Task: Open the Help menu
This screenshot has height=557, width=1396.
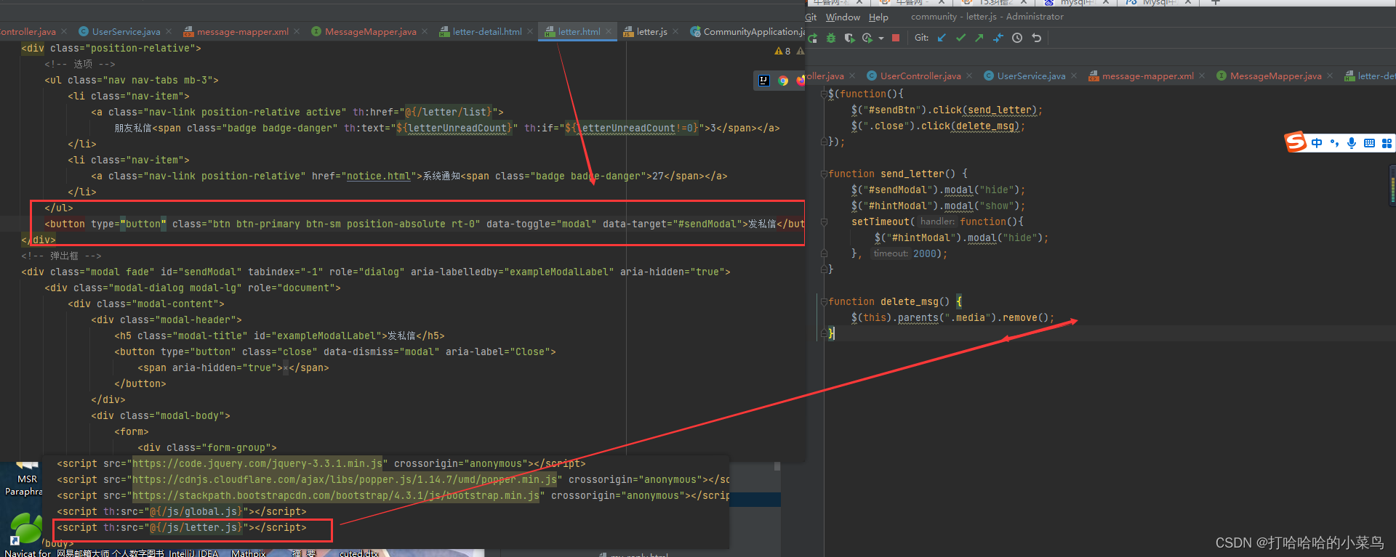Action: (878, 17)
